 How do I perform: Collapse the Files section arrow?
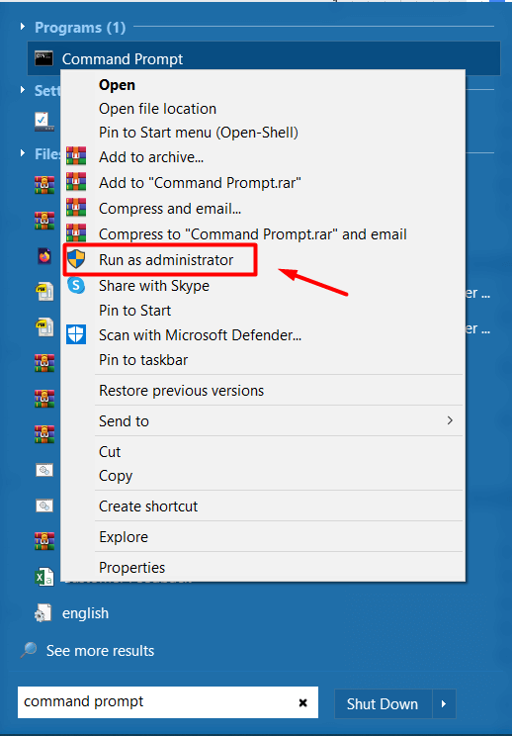[22, 152]
